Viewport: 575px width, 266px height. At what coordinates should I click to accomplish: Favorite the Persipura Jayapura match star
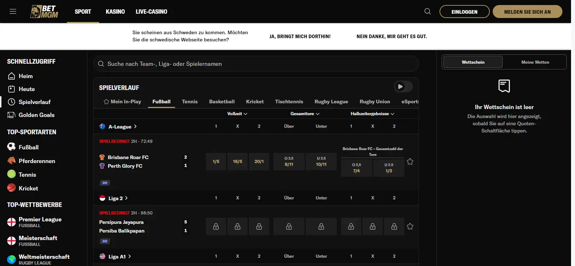410,226
